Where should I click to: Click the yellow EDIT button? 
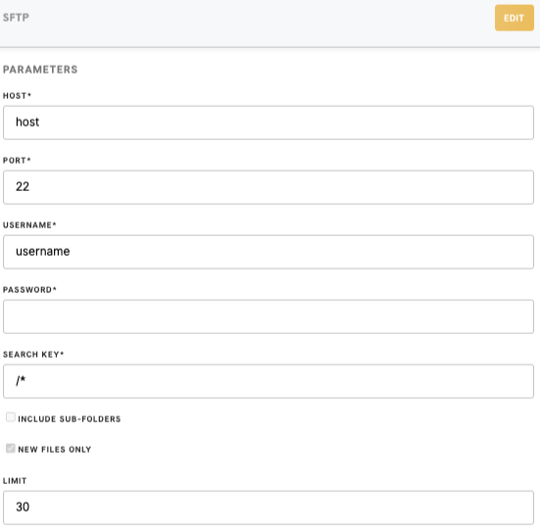[515, 18]
